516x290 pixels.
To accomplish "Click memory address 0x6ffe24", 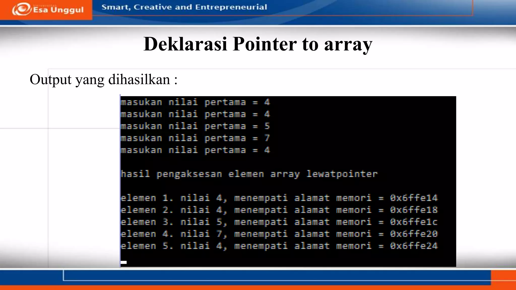I will click(414, 246).
